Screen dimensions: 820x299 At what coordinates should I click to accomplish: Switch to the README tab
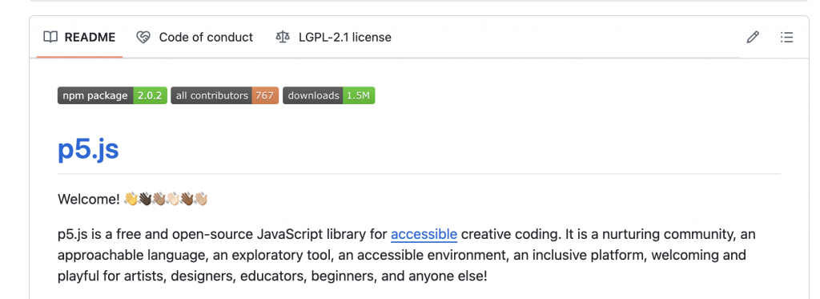[x=79, y=37]
